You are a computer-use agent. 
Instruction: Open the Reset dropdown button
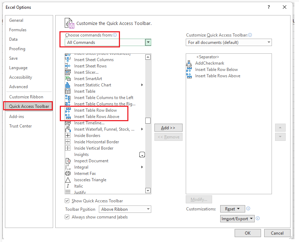(x=233, y=209)
